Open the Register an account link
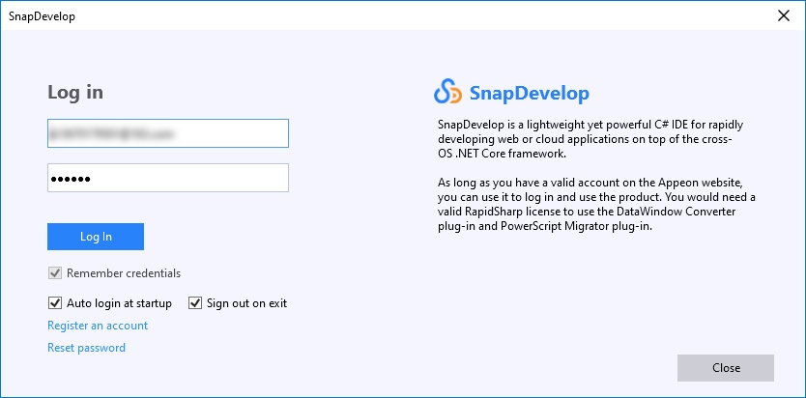This screenshot has height=398, width=806. point(98,326)
